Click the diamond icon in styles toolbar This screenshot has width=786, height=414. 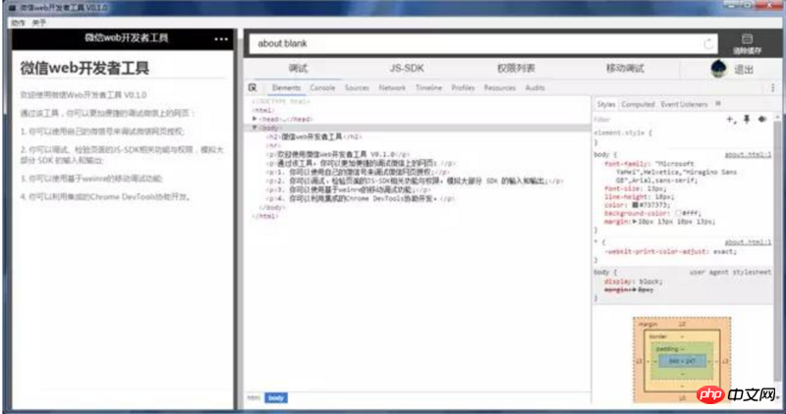point(762,119)
